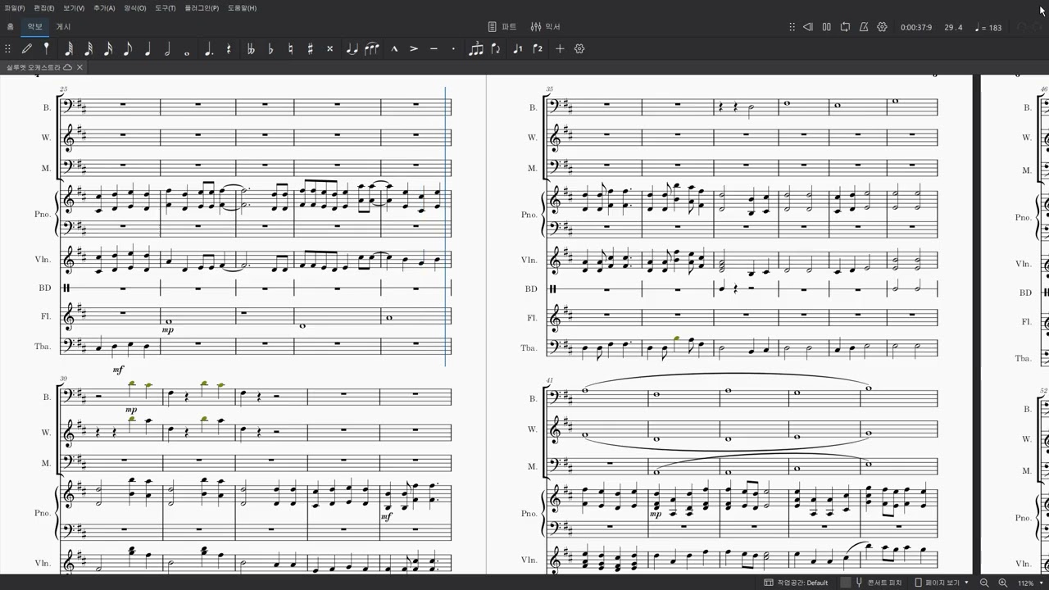Viewport: 1049px width, 590px height.
Task: Toggle loop playback
Action: point(845,27)
